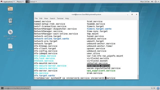Click the terminal window taskbar button
This screenshot has width=160, height=90.
[15, 88]
